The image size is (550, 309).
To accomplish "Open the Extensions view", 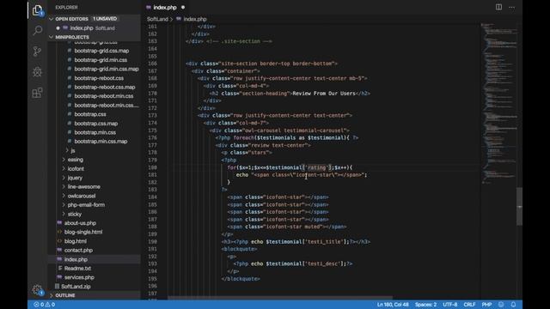I will tap(37, 93).
